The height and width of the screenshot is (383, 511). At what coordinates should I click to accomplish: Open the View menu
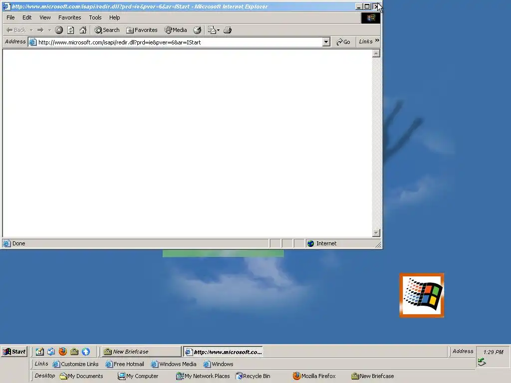point(45,17)
